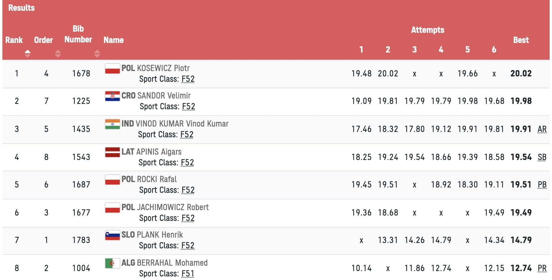
Task: Sort results by Bib Number arrows
Action: [97, 54]
